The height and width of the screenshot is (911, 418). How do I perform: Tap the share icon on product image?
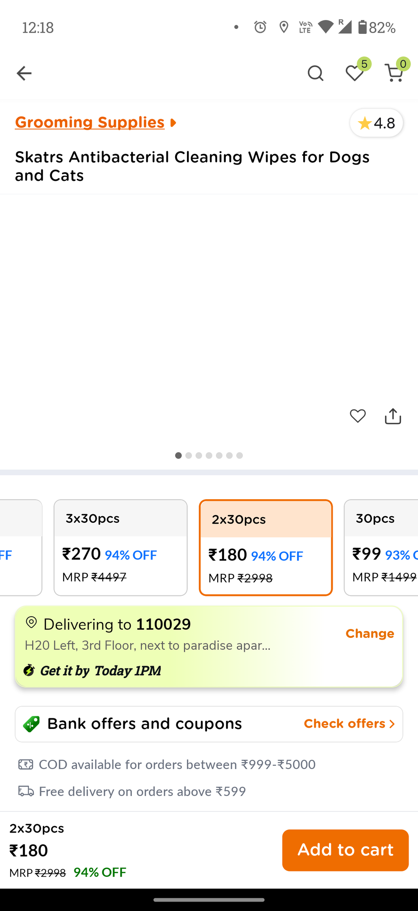393,416
